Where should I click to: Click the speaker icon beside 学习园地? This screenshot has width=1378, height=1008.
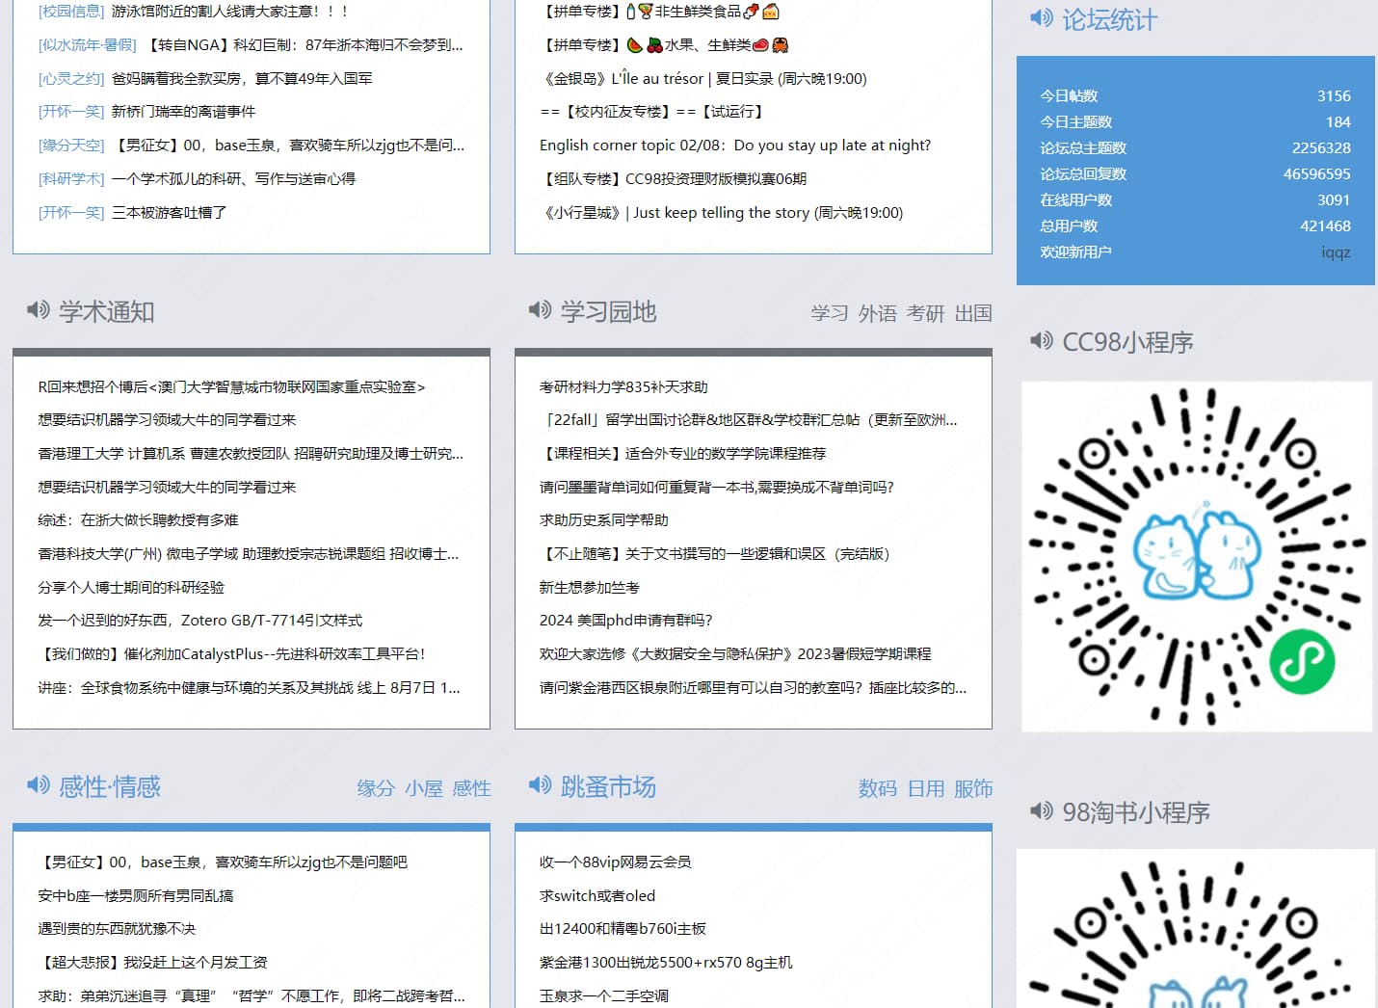(x=540, y=310)
